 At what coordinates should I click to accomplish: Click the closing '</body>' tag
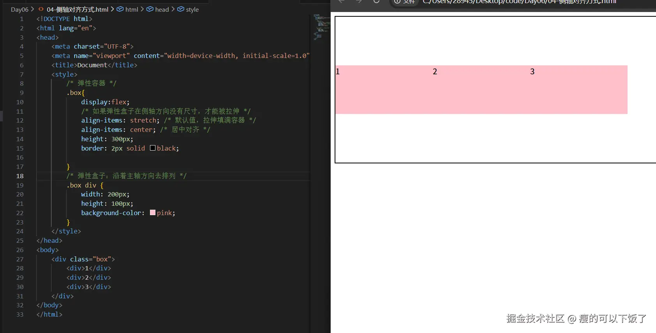(49, 305)
